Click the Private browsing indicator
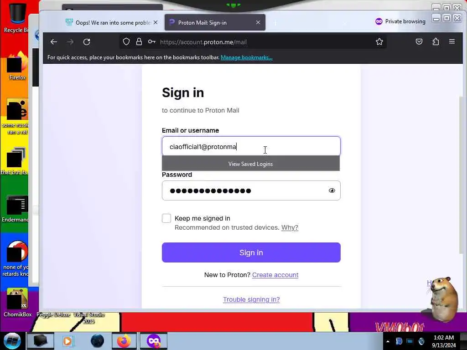Viewport: 467px width, 350px height. (400, 21)
